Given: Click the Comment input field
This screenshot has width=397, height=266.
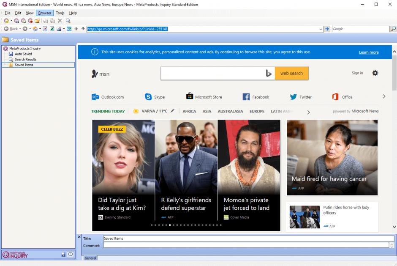Looking at the screenshot, I should pyautogui.click(x=246, y=245).
